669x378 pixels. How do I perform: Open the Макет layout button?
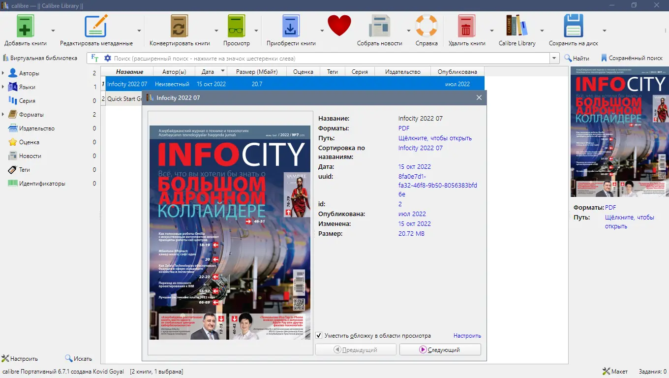[x=615, y=372]
